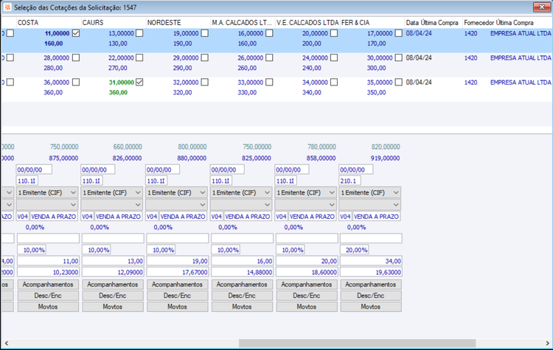
Task: Open Acompanhamentos for FER & CIA column
Action: [371, 284]
